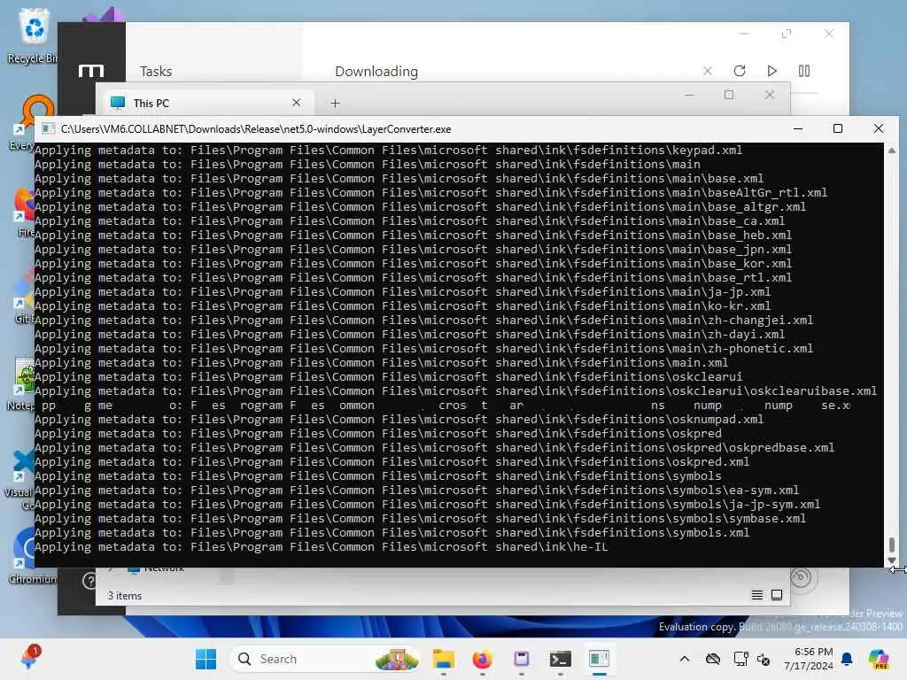Show hidden system tray icons
The width and height of the screenshot is (907, 680).
(685, 659)
